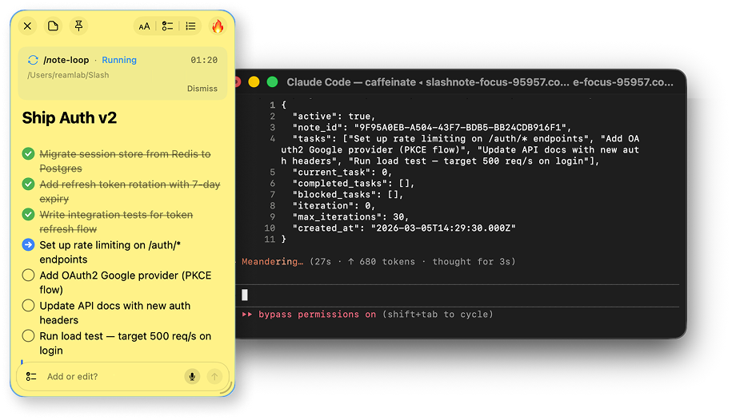Click the Set up rate limiting task text
Viewport: 732px width, 420px height.
tap(110, 252)
